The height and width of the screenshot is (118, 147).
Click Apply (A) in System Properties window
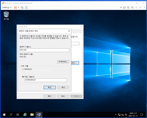click(76, 96)
